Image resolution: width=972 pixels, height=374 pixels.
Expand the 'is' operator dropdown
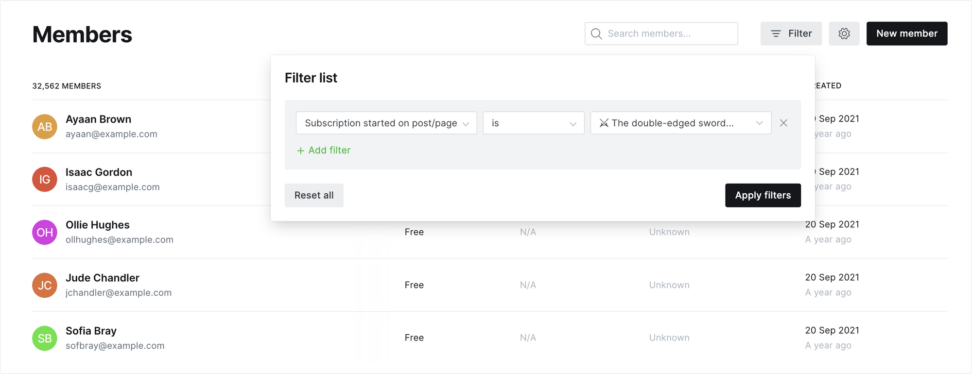(x=533, y=123)
